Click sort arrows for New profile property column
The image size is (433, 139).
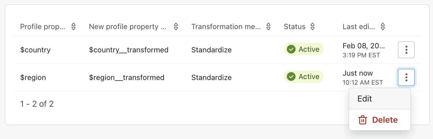pyautogui.click(x=176, y=27)
